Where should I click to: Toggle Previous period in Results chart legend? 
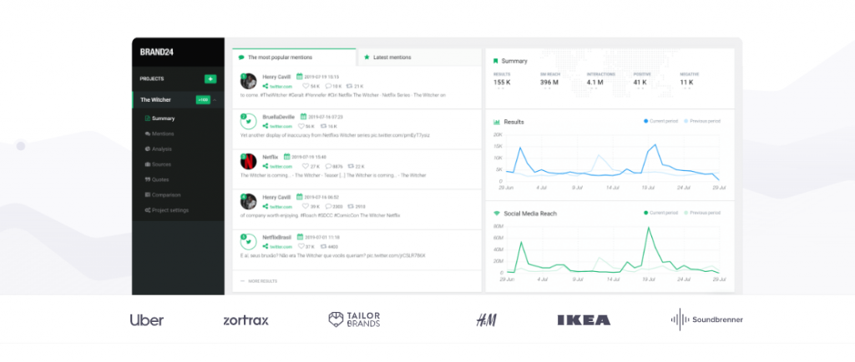[x=702, y=121]
